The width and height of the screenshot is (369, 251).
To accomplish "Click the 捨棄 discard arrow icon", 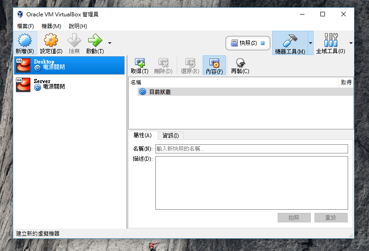I will pos(74,40).
